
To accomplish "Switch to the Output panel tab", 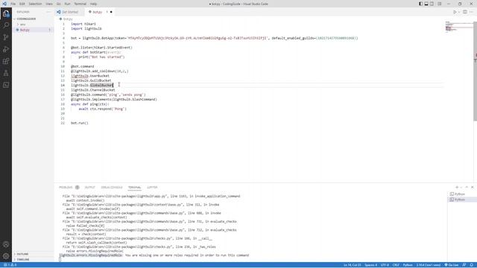I will click(89, 188).
